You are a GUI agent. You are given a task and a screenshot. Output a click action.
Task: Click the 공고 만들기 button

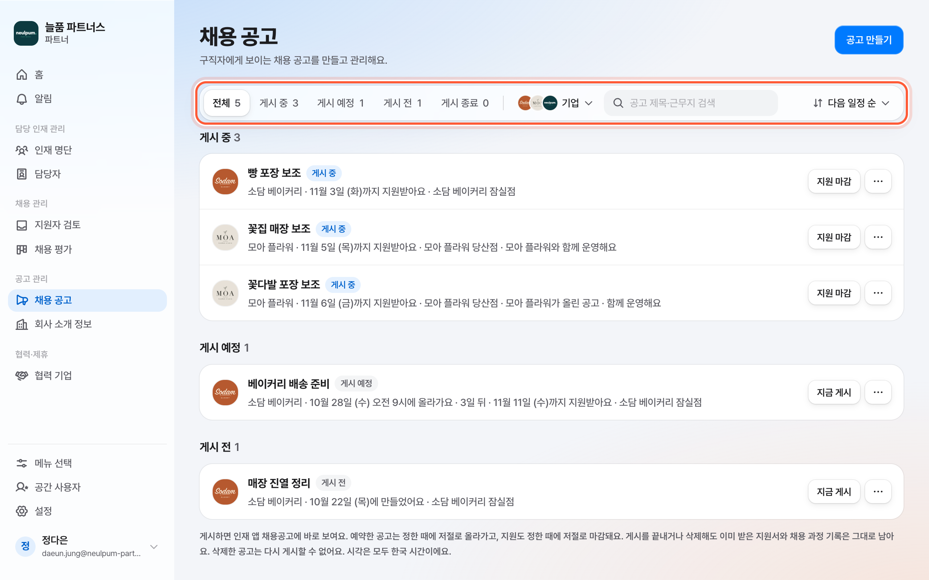869,40
